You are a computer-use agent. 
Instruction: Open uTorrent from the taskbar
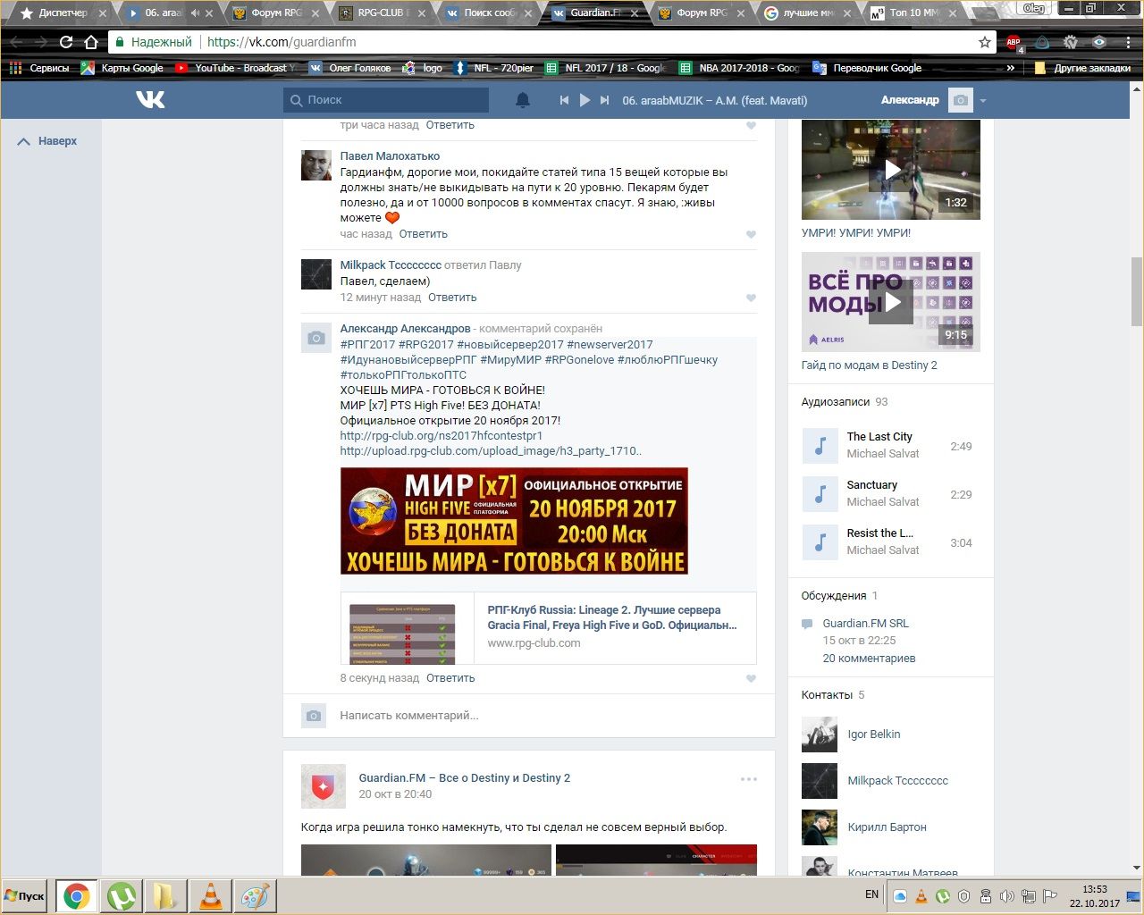pos(122,896)
